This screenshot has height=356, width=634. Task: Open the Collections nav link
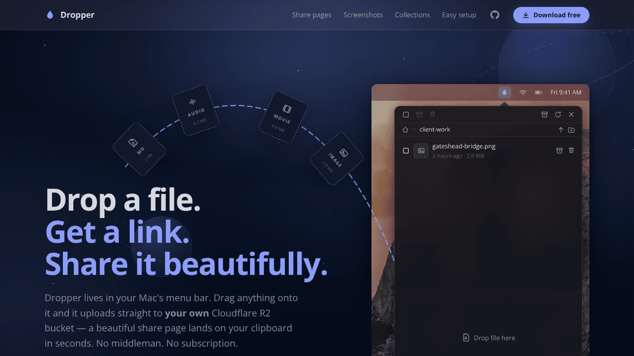(412, 15)
